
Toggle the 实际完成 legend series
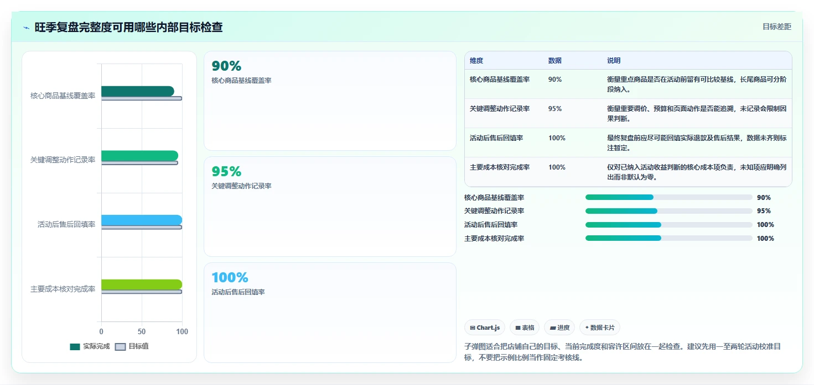click(x=90, y=346)
